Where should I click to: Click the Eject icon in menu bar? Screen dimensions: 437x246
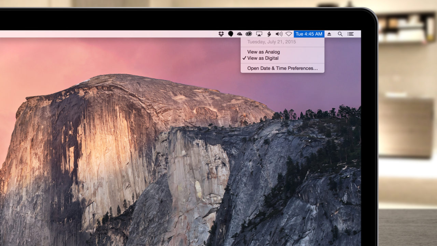(x=329, y=34)
